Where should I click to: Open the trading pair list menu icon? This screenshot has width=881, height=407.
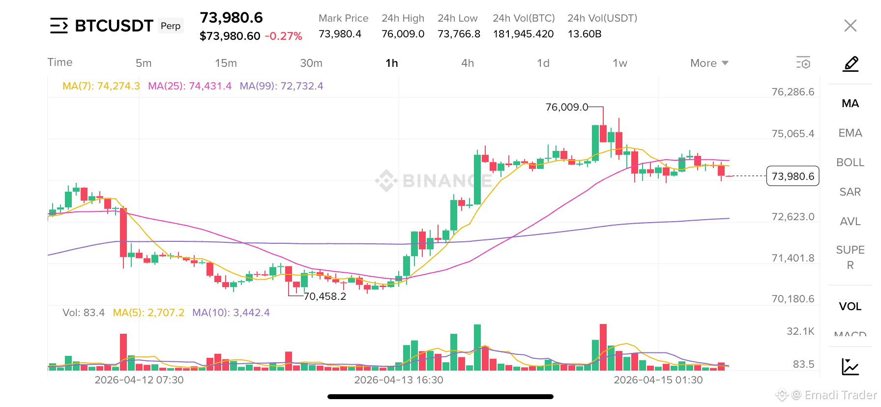coord(59,26)
